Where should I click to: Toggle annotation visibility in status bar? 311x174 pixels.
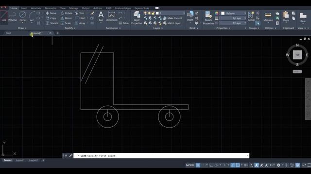(257, 165)
